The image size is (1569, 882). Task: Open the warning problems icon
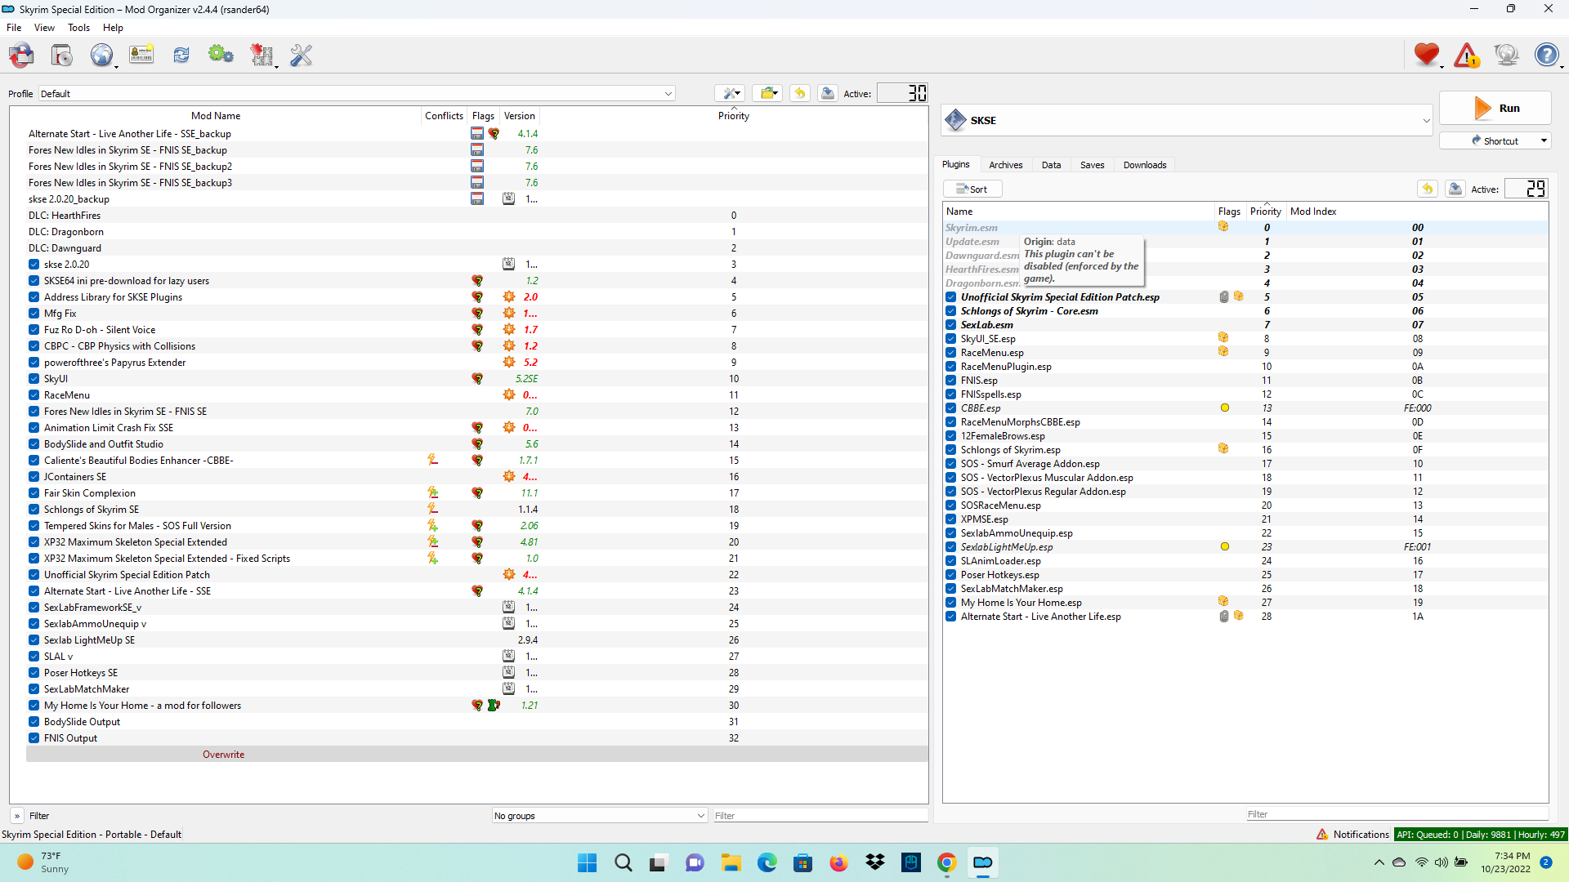[1467, 56]
